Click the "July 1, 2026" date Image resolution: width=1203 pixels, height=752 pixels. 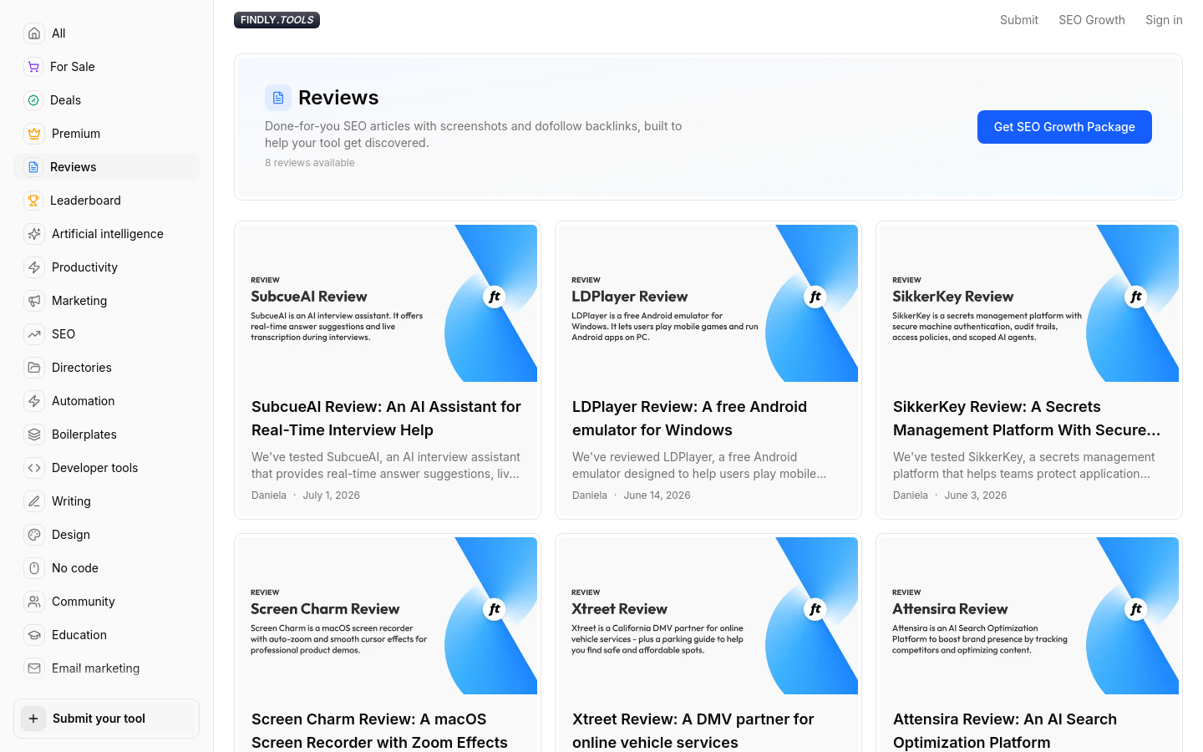pyautogui.click(x=332, y=495)
